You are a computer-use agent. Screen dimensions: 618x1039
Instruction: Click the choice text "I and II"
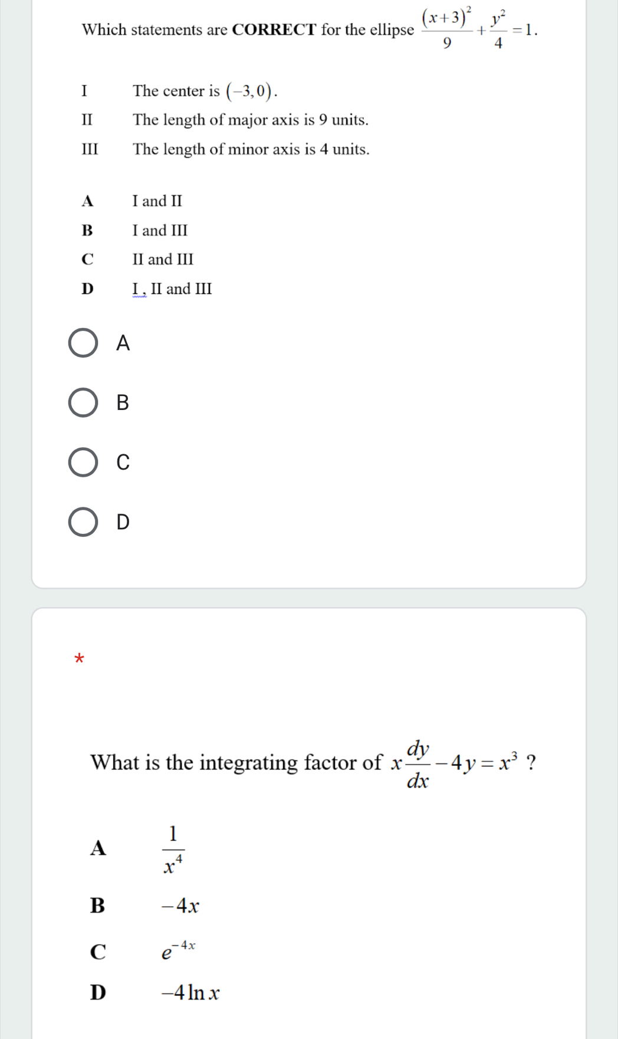tap(157, 201)
